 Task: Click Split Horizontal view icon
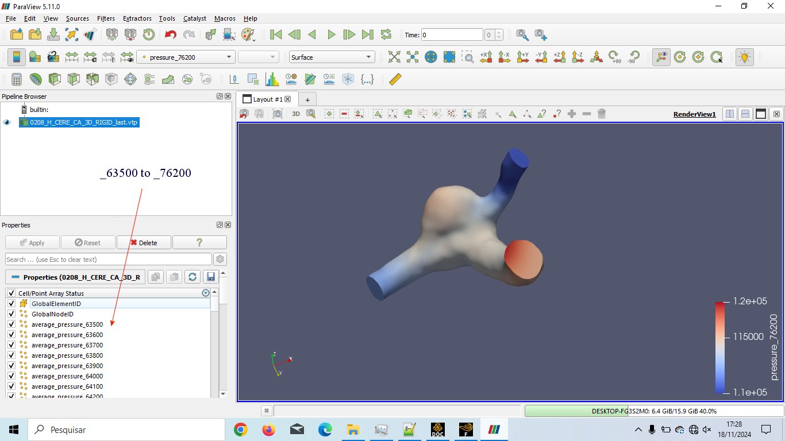pos(730,114)
